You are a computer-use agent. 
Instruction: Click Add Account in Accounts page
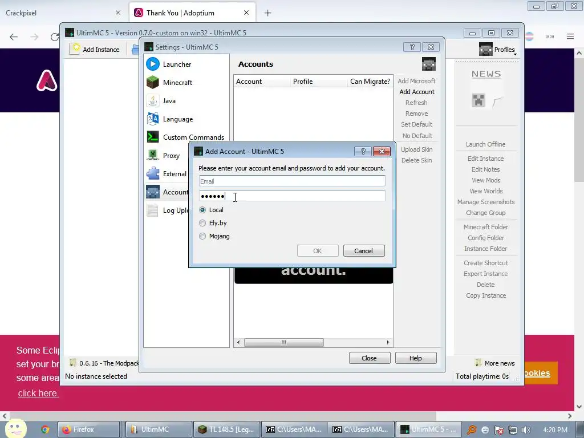coord(416,92)
